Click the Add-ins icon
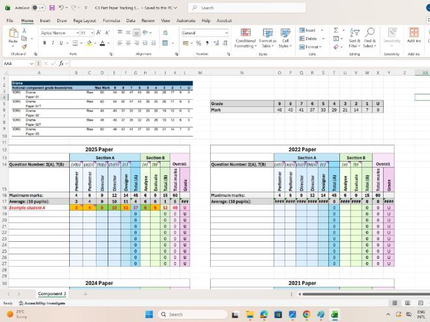Viewport: 430px width, 322px height. 414,35
